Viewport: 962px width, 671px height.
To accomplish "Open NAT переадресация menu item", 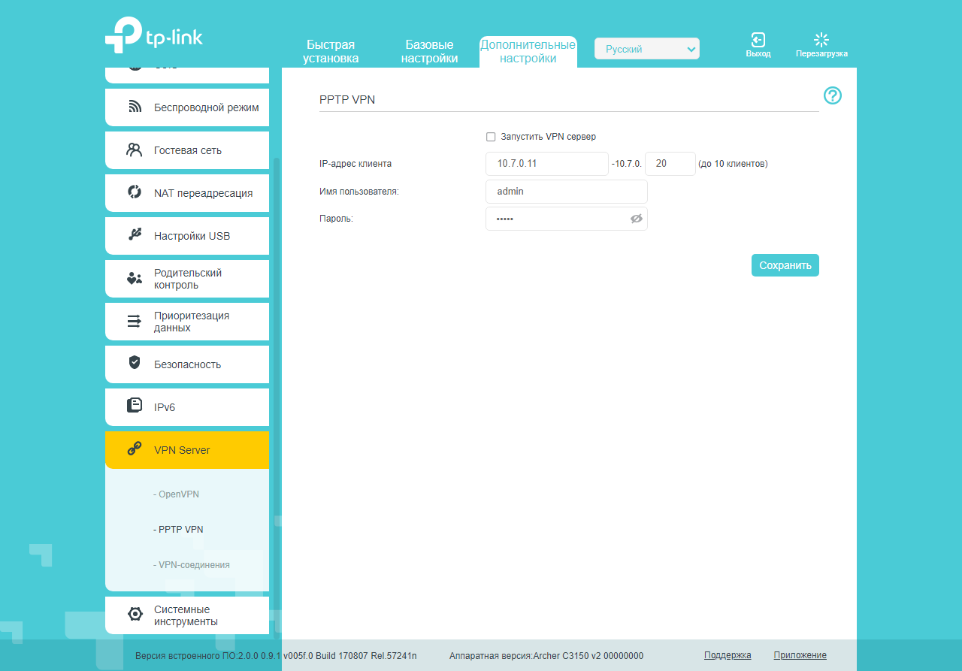I will click(187, 193).
